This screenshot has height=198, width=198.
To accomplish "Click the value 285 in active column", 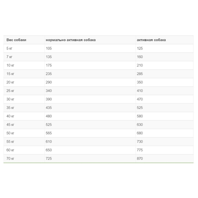I will click(140, 74).
